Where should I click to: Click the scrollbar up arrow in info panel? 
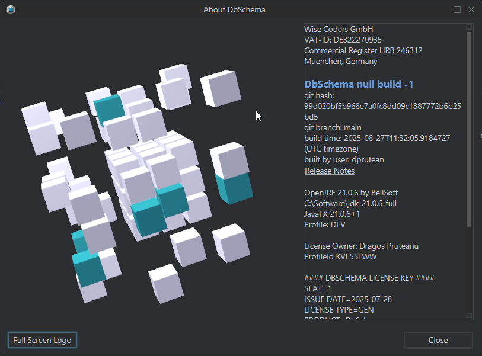[469, 27]
